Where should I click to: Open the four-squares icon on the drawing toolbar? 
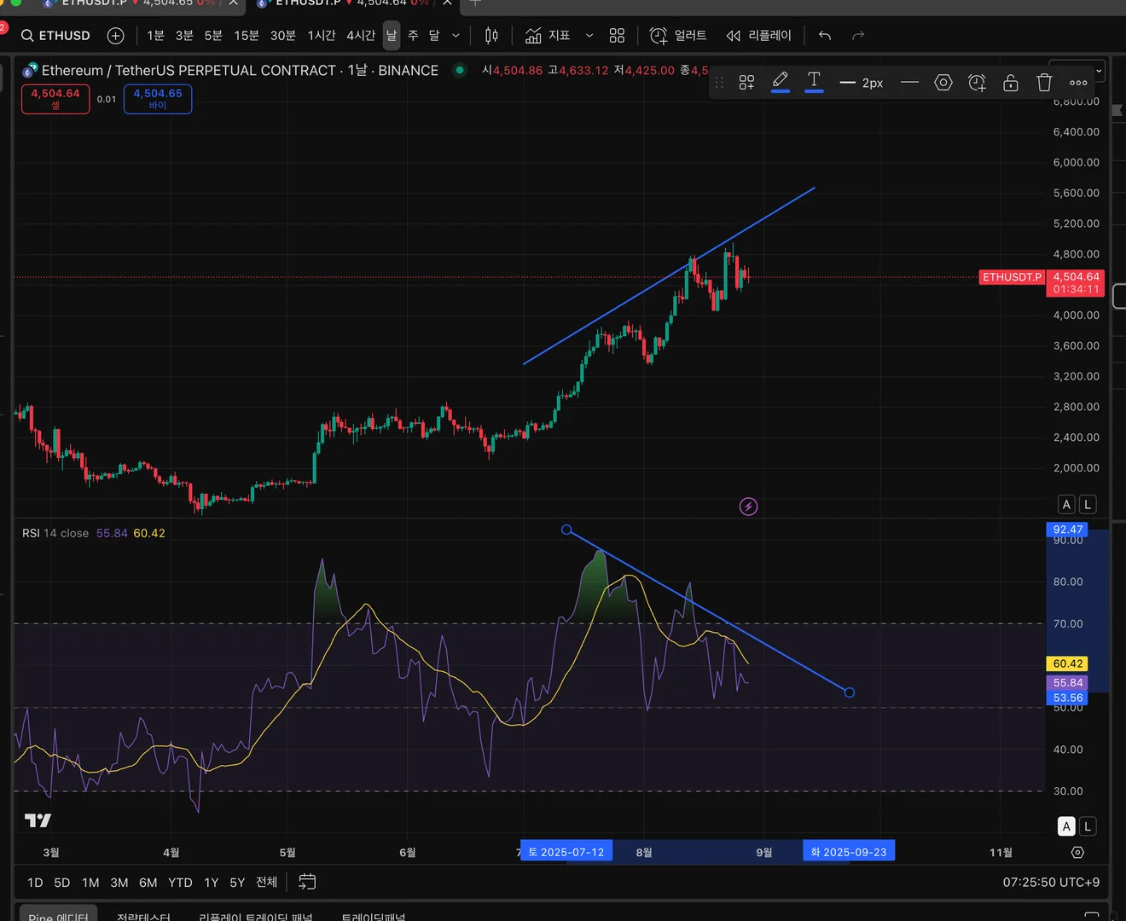point(746,83)
